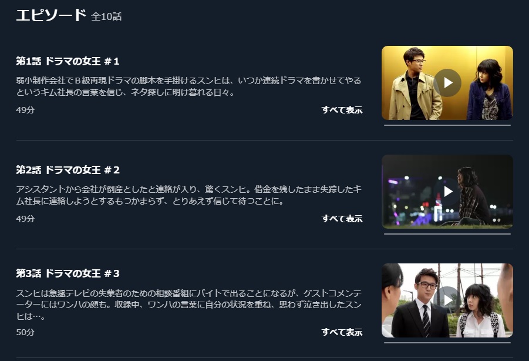Click the play icon on episode 3
The width and height of the screenshot is (529, 361).
(447, 300)
